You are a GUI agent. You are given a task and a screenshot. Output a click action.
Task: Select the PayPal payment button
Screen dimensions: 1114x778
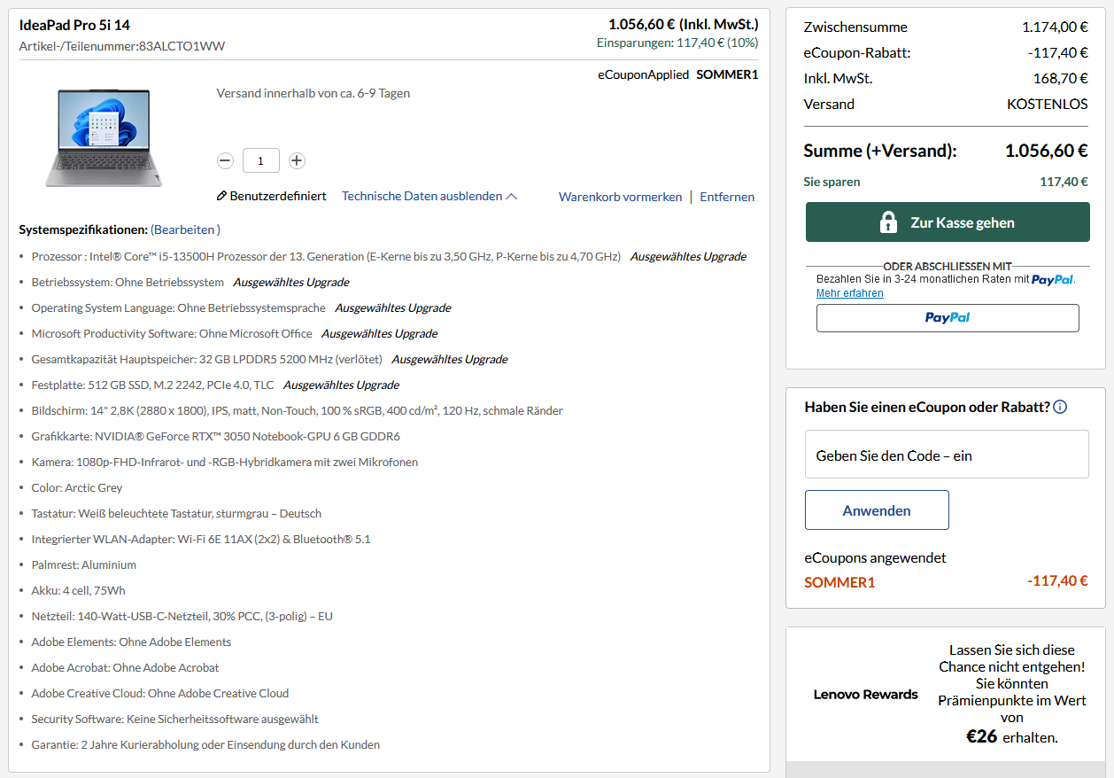(947, 318)
